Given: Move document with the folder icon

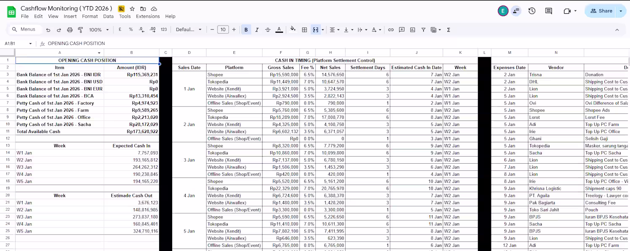Looking at the screenshot, I should 143,9.
